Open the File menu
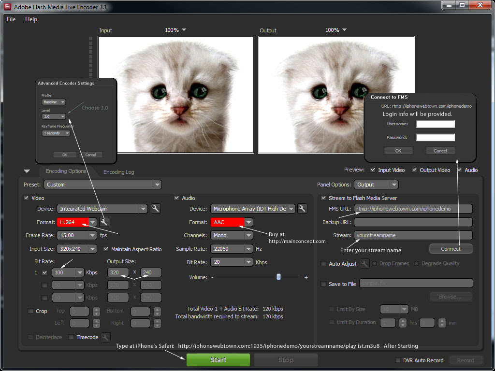Screen dimensions: 495x371 (11, 19)
